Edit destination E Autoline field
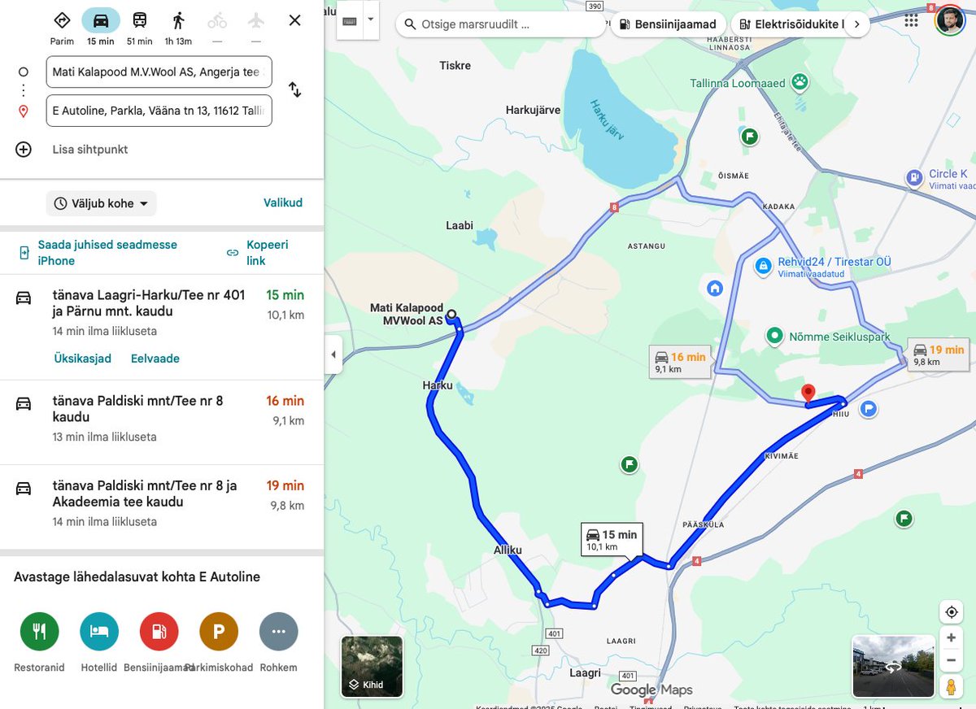This screenshot has height=709, width=976. [159, 111]
